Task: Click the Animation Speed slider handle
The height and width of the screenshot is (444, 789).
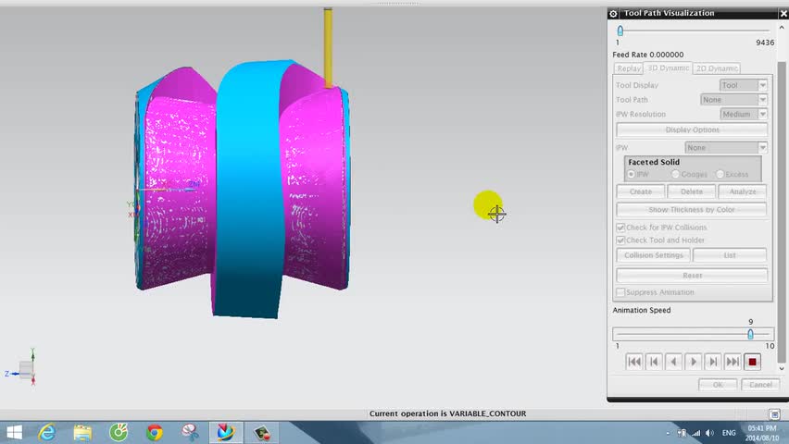Action: (x=750, y=334)
